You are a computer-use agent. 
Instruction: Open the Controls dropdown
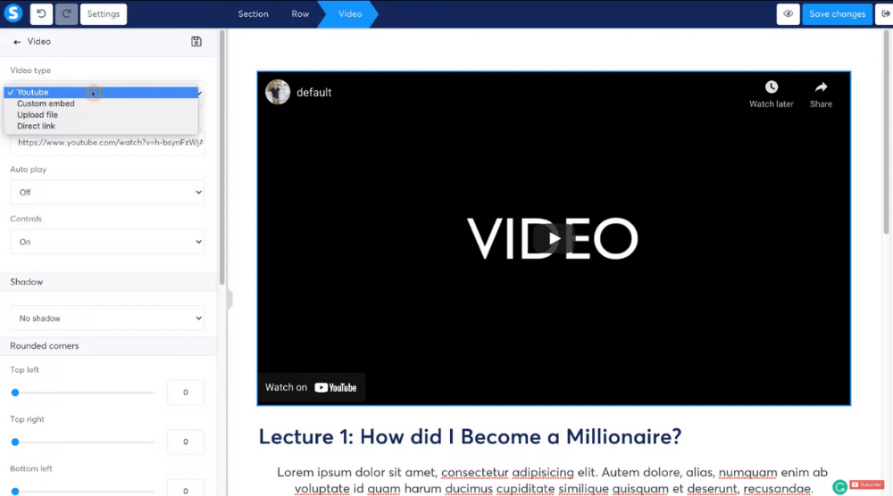pos(107,242)
